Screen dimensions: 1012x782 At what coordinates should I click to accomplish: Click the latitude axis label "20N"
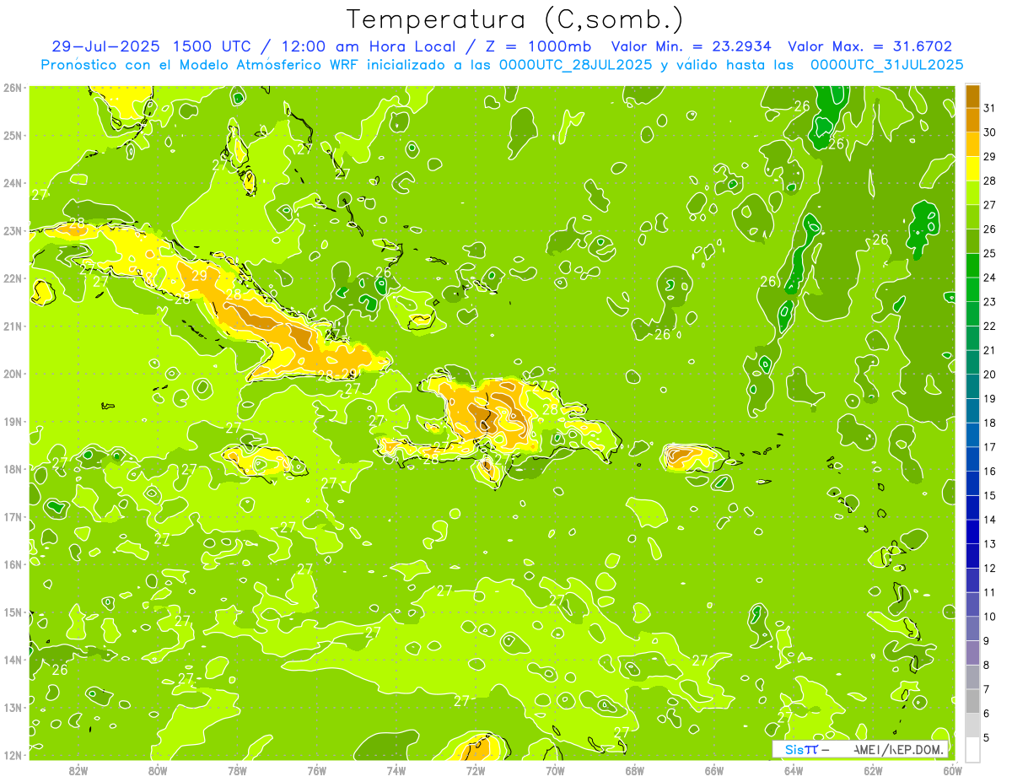pos(13,374)
